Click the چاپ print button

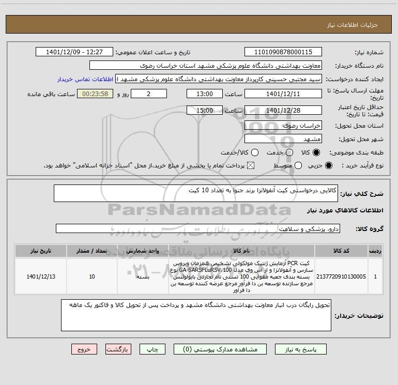[152, 349]
